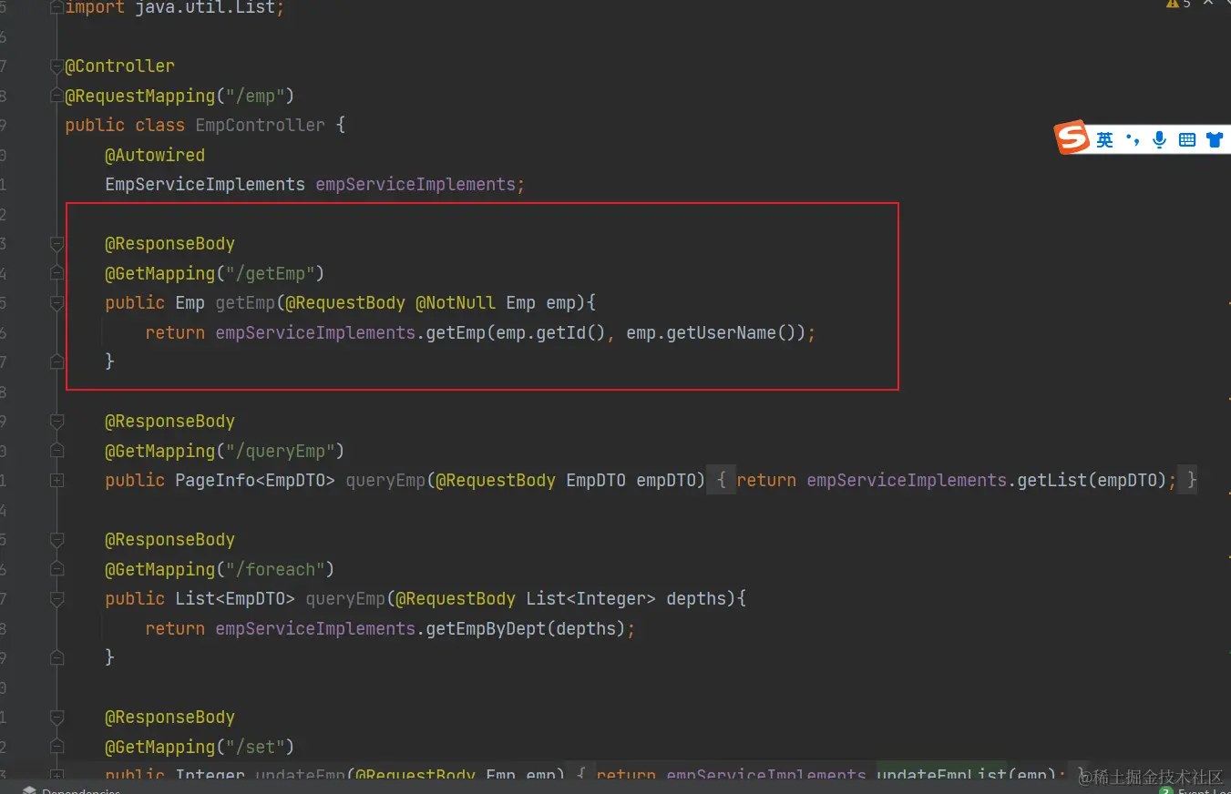Open the Sogou skin shirt icon
The image size is (1231, 794).
coord(1215,139)
